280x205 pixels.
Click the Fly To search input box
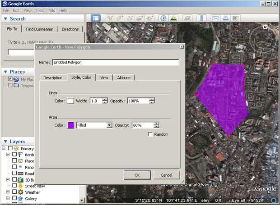click(x=21, y=53)
